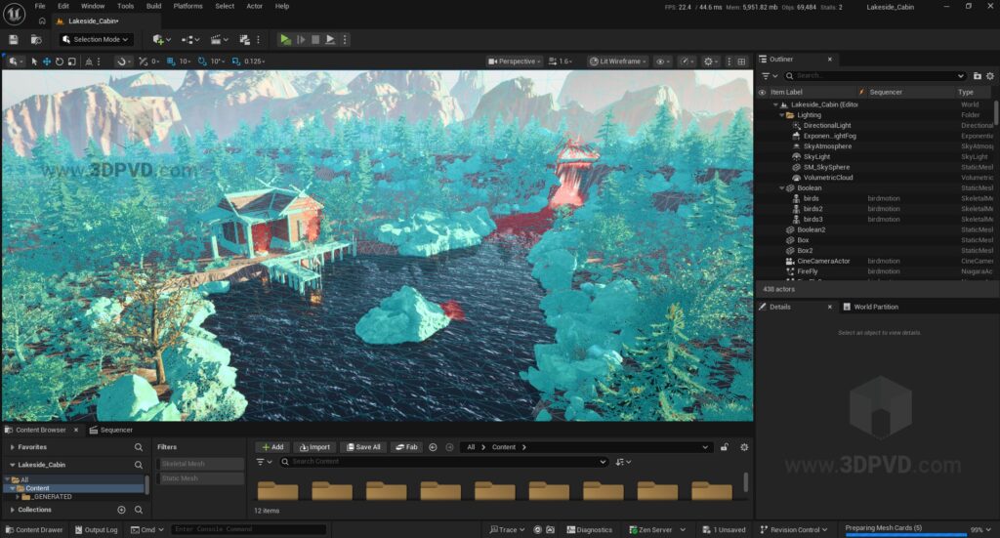This screenshot has height=538, width=1000.
Task: Open the Lit Wireframe view mode dropdown
Action: [617, 62]
